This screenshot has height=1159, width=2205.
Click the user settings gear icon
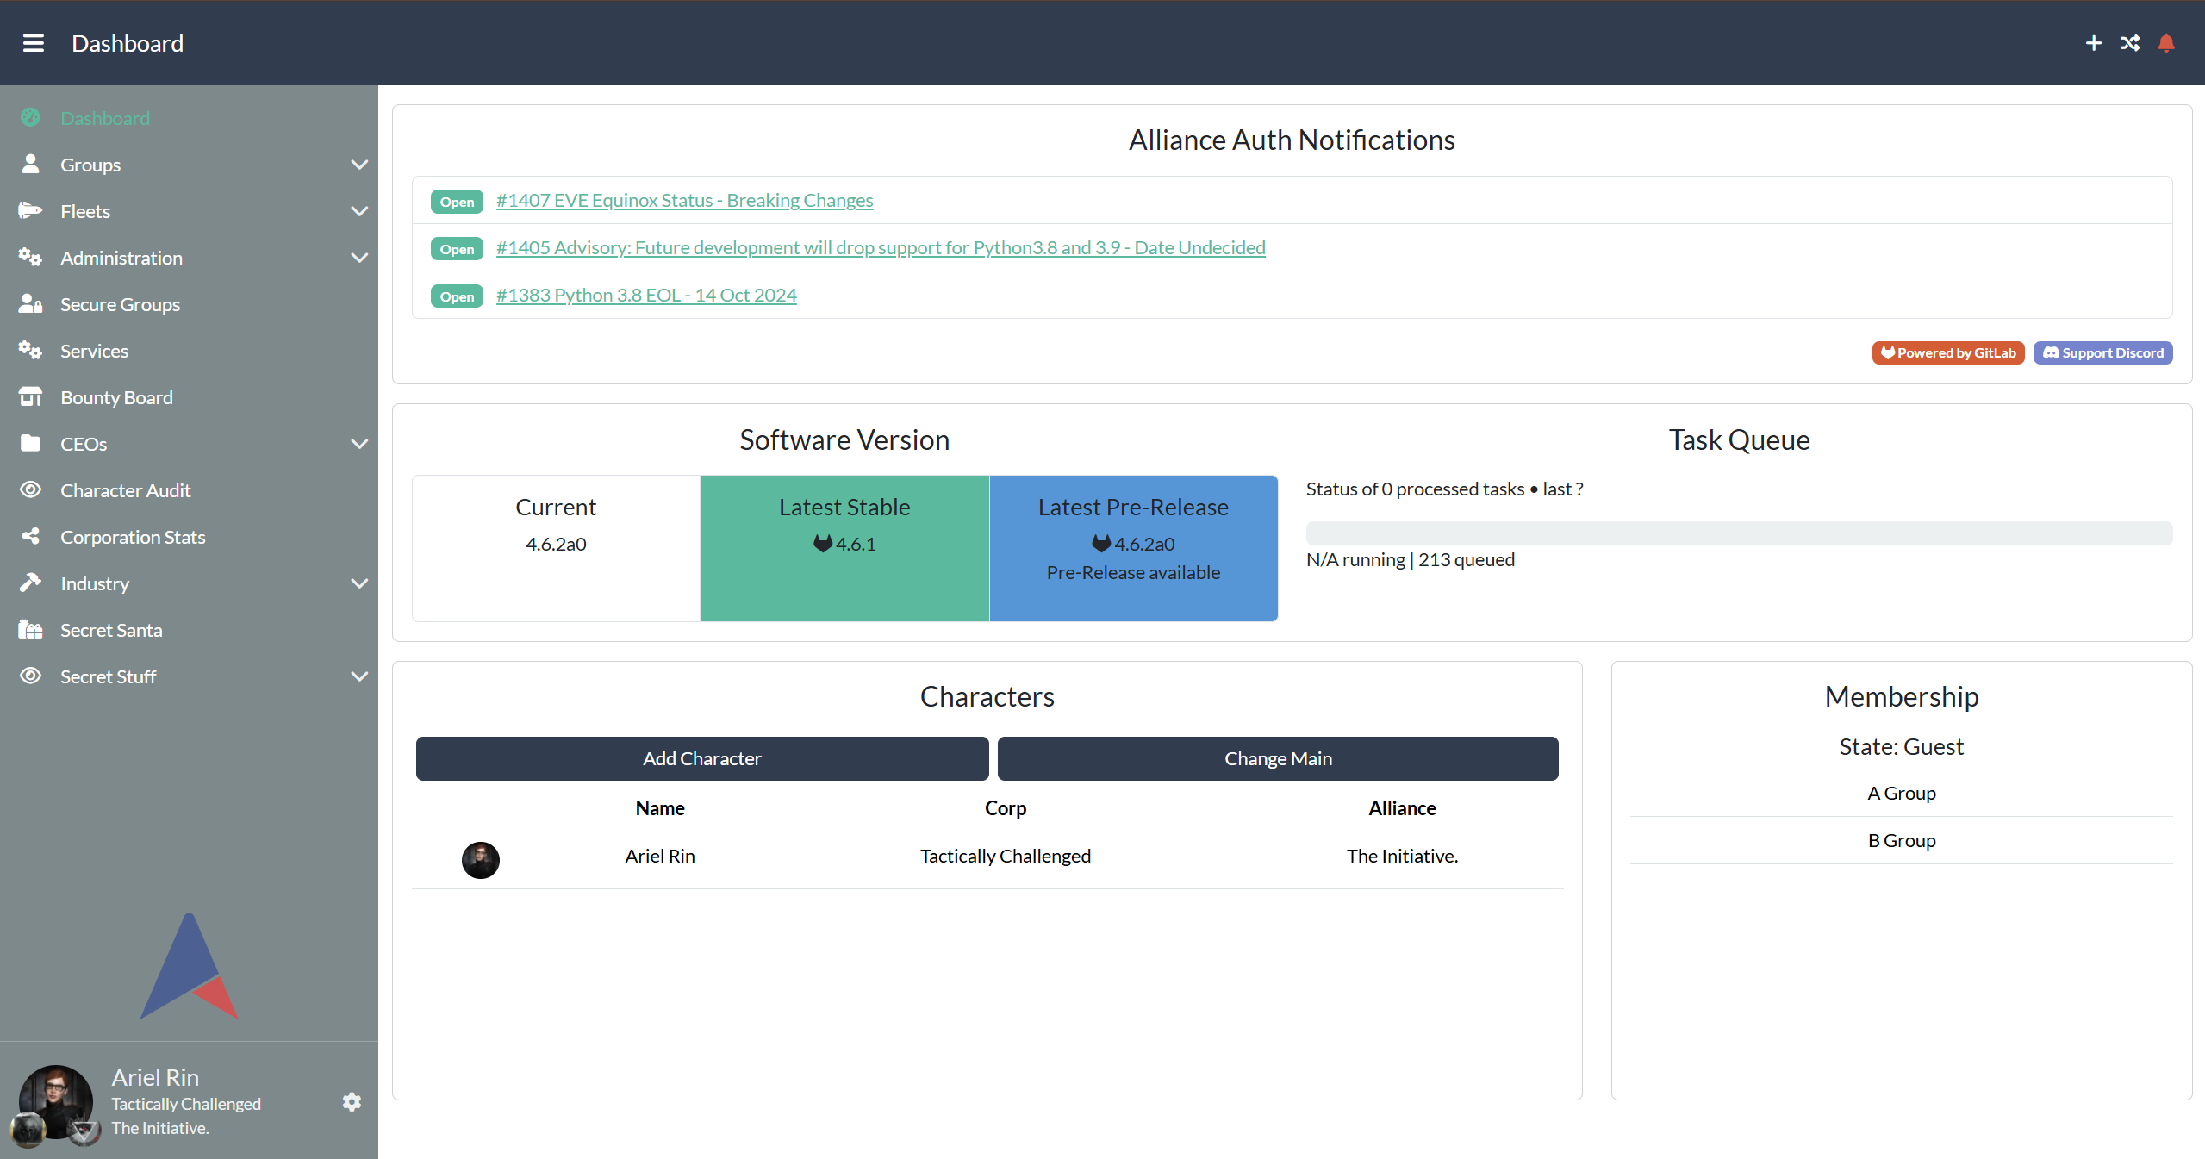pos(352,1102)
